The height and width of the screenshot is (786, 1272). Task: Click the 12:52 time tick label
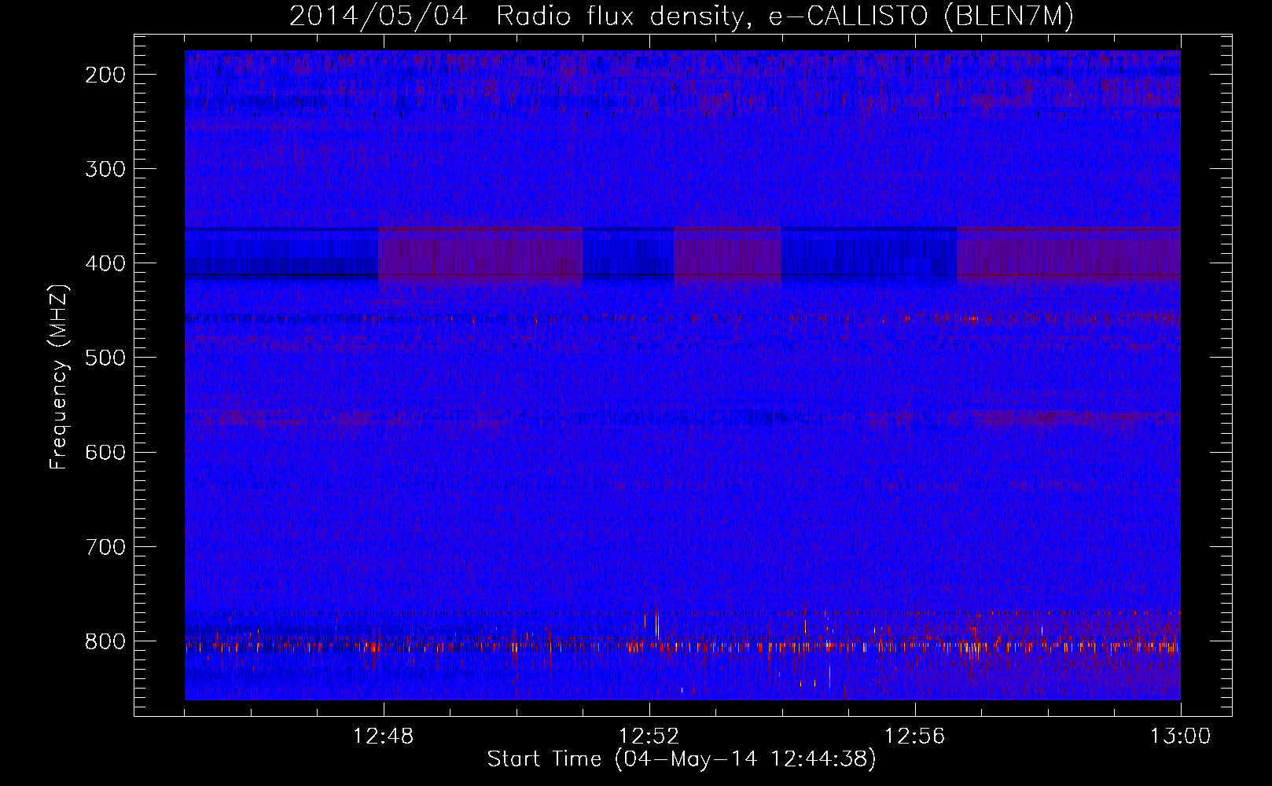pos(649,736)
